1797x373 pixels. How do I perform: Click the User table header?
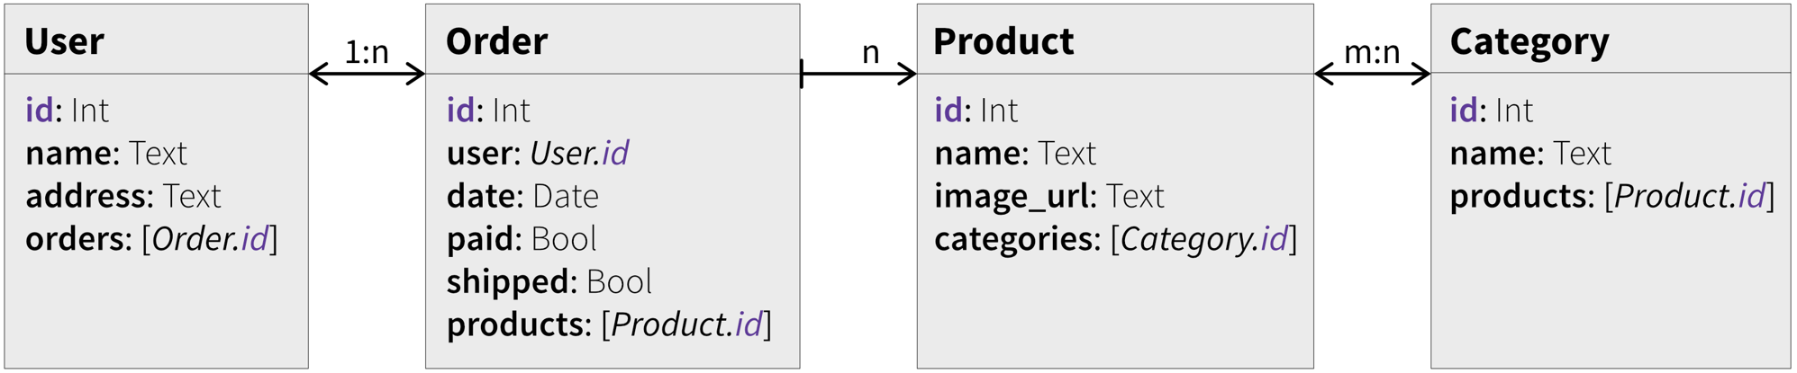click(64, 41)
